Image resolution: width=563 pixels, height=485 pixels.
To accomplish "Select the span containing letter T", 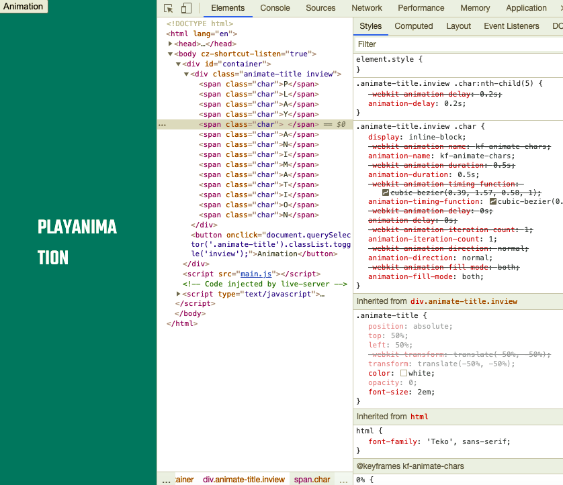I will pyautogui.click(x=259, y=185).
